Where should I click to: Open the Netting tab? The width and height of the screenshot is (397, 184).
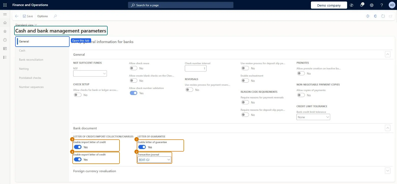42,69
